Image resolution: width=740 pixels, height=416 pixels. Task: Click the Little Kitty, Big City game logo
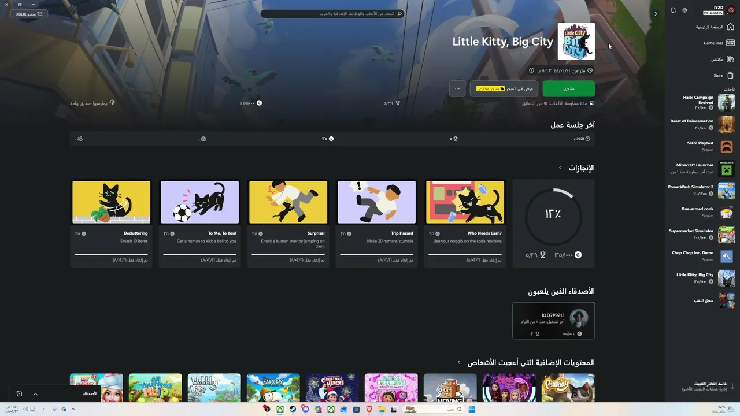pyautogui.click(x=576, y=42)
